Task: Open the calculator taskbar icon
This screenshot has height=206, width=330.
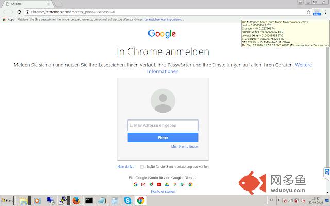Action: [x=115, y=201]
